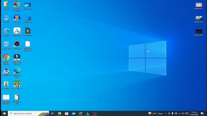The image size is (207, 116).
Task: Launch the Google Chrome desktop shortcut
Action: (x=6, y=59)
